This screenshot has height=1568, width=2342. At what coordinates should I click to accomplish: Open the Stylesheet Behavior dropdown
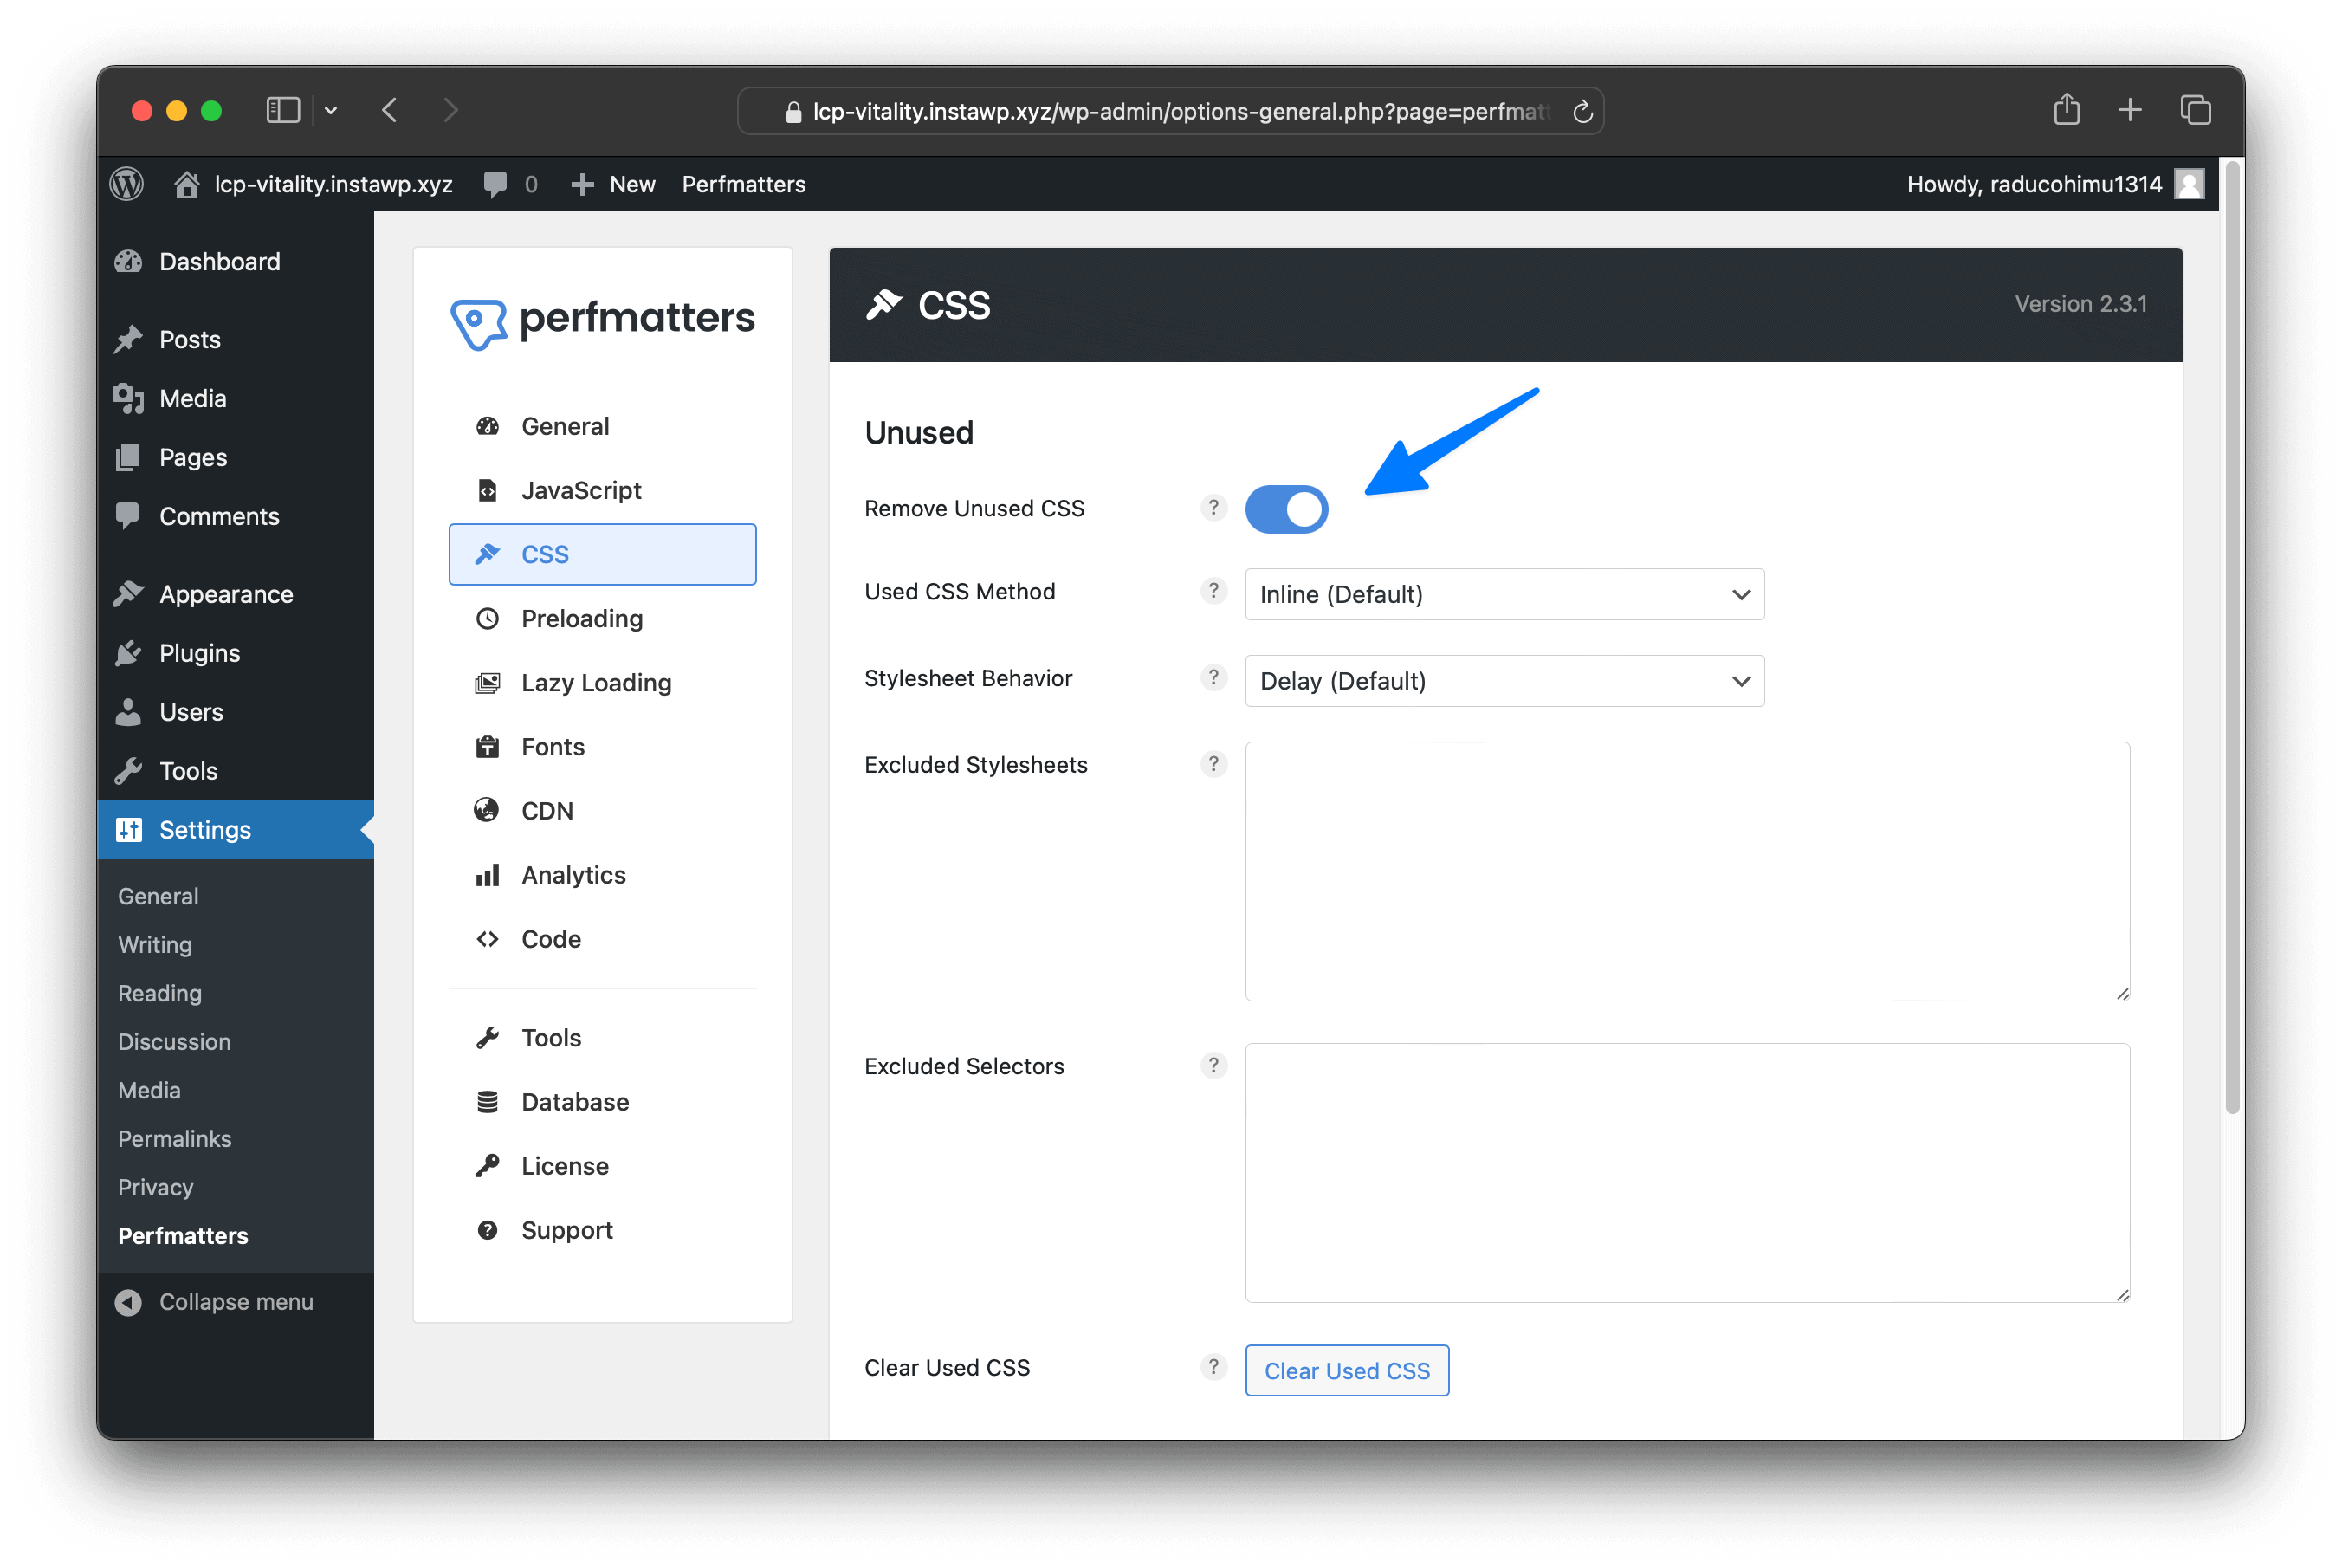[1504, 681]
